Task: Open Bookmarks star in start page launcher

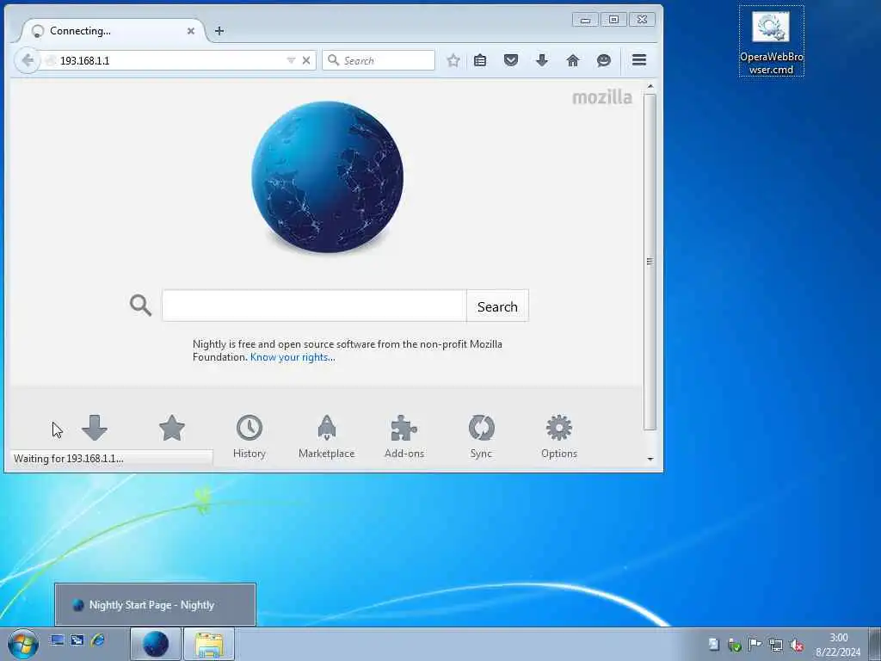Action: (x=172, y=429)
